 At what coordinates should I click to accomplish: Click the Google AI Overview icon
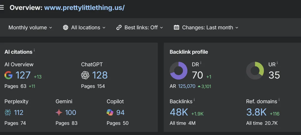[8, 75]
